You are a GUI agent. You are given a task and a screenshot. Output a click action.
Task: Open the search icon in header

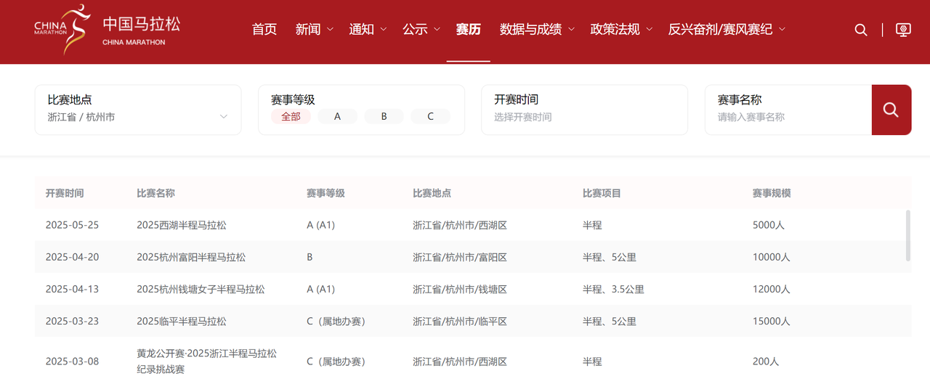861,30
